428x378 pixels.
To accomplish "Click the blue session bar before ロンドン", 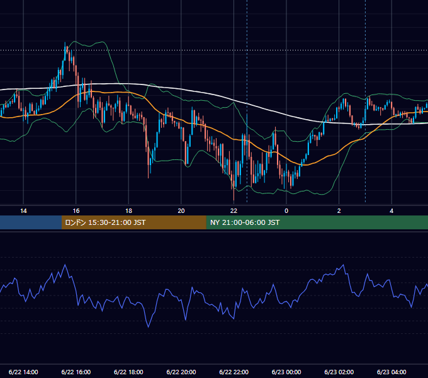I will pos(31,222).
